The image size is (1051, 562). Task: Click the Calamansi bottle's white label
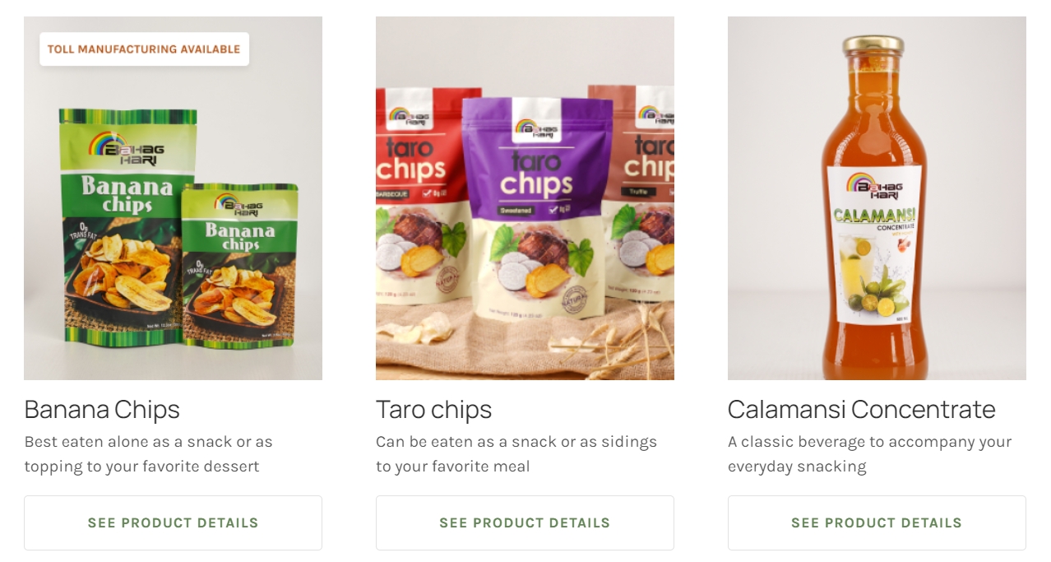874,244
